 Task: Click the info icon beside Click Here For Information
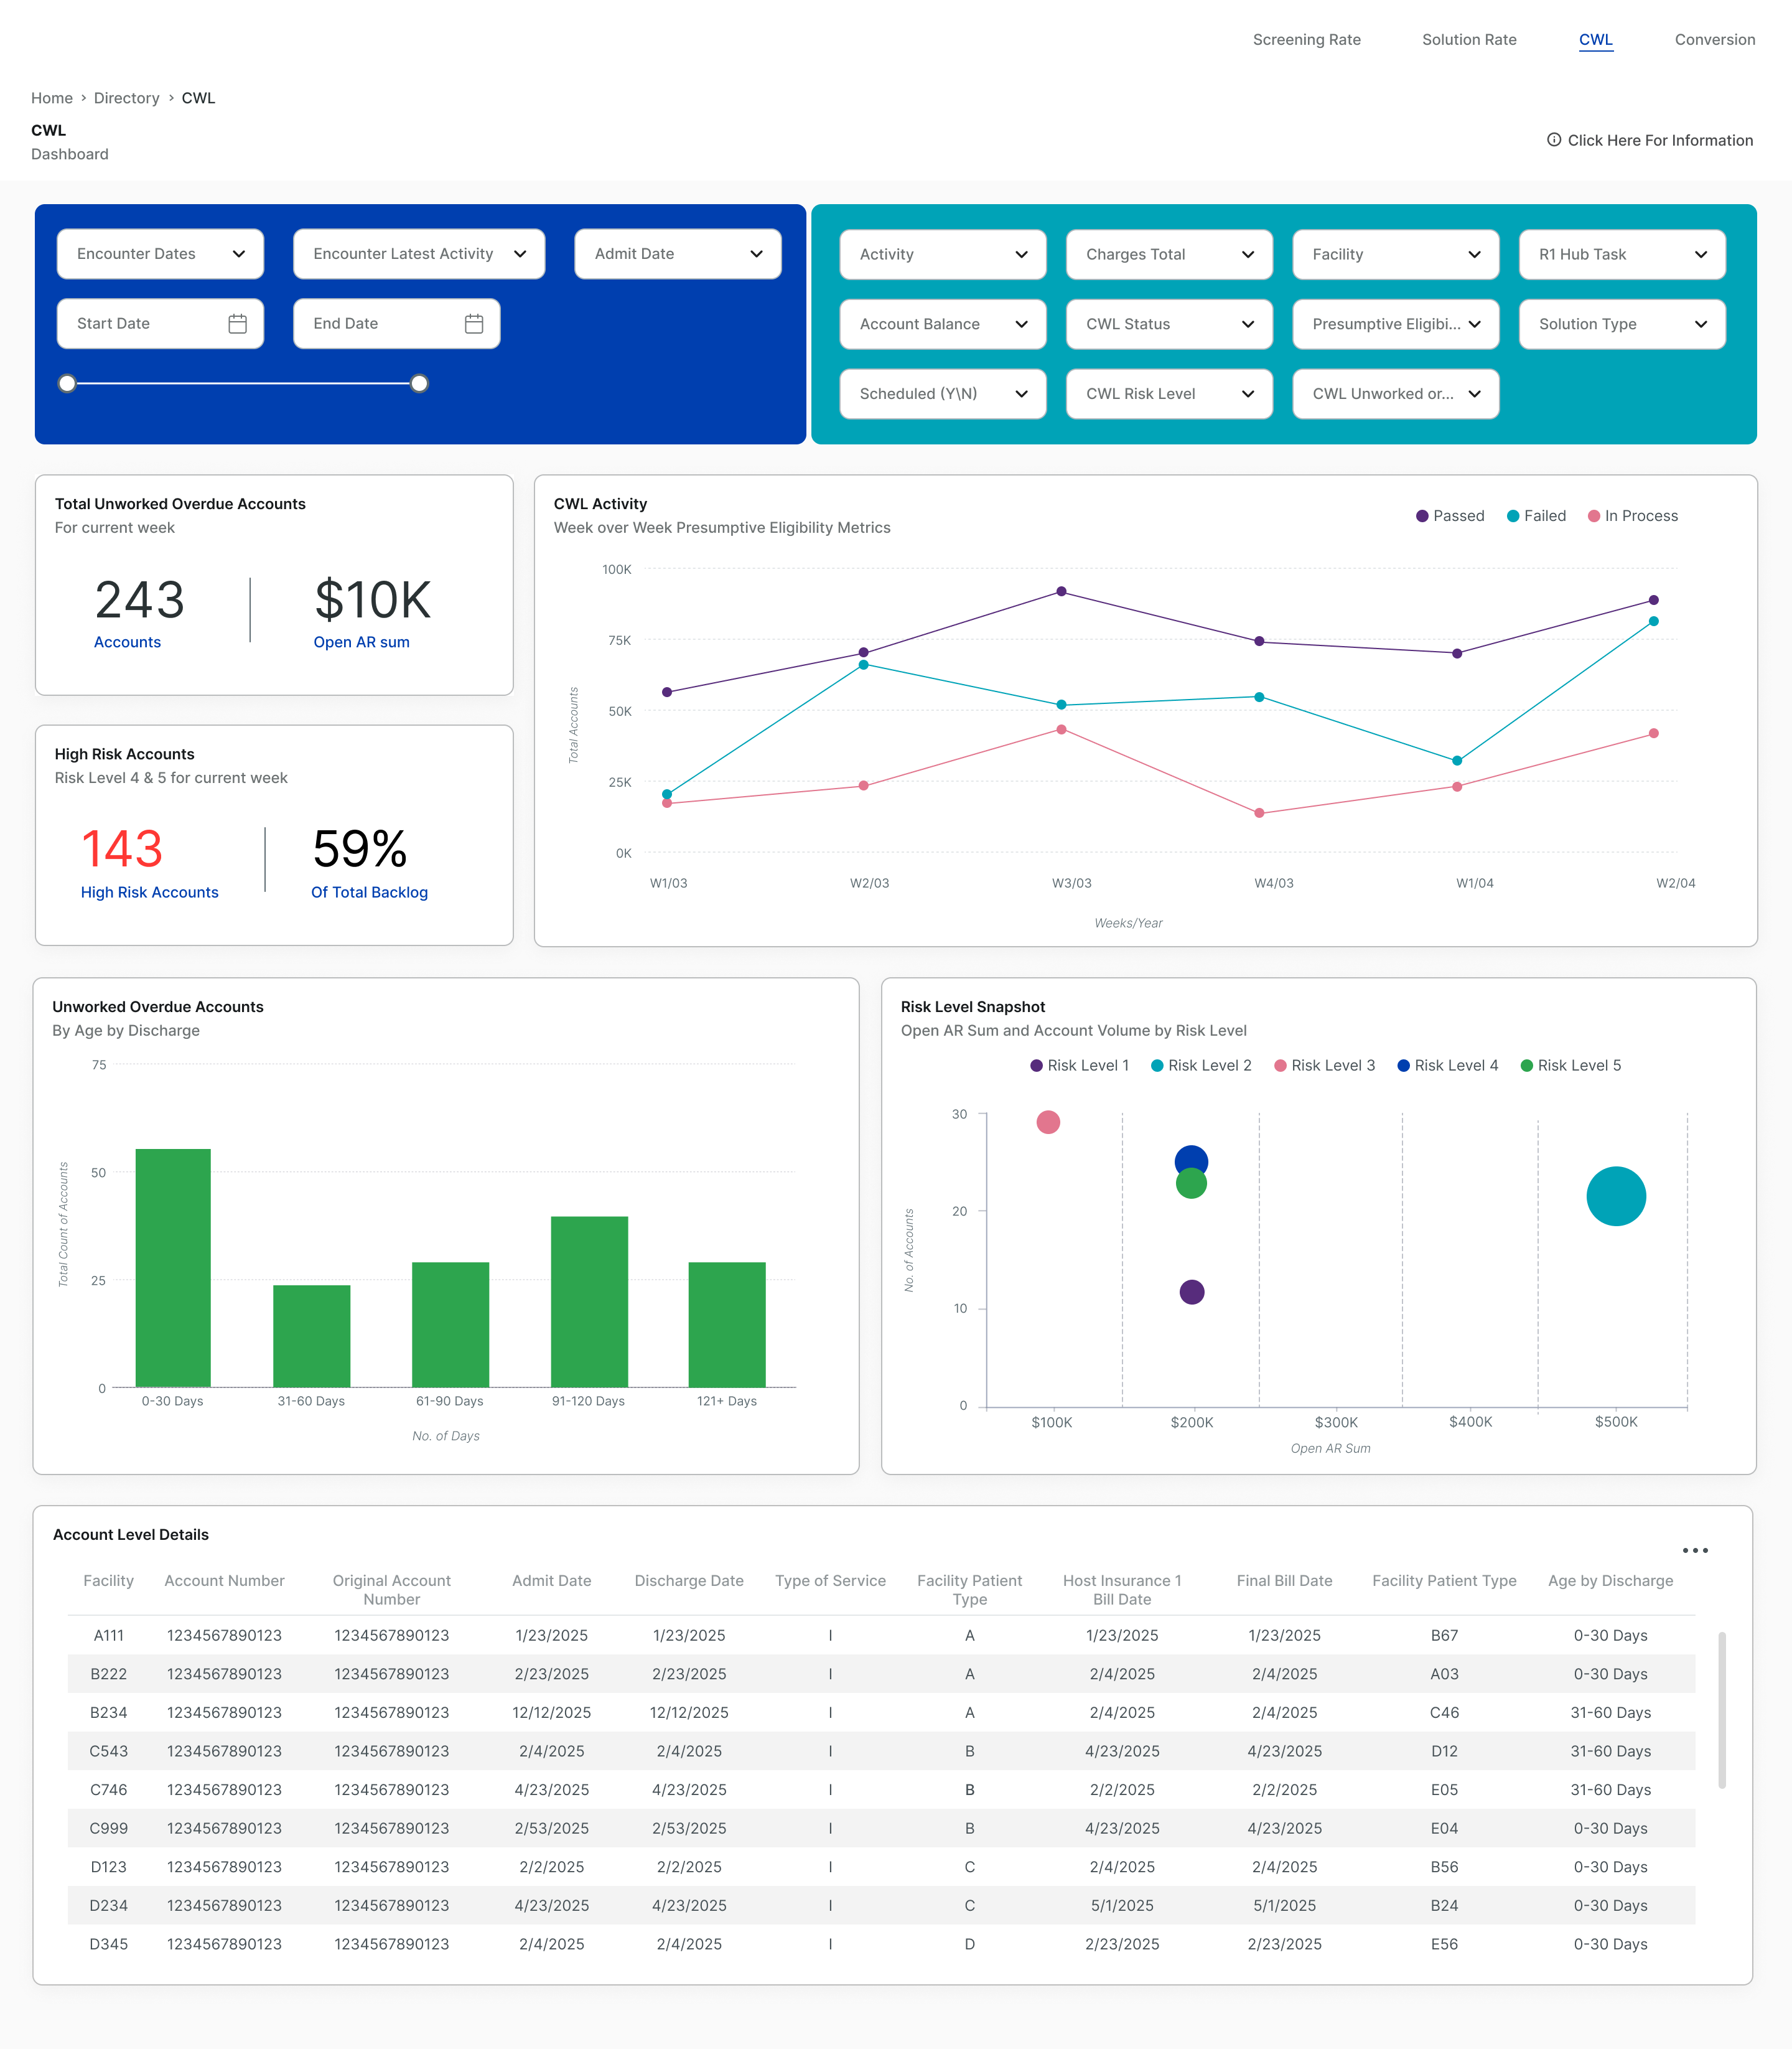1554,140
